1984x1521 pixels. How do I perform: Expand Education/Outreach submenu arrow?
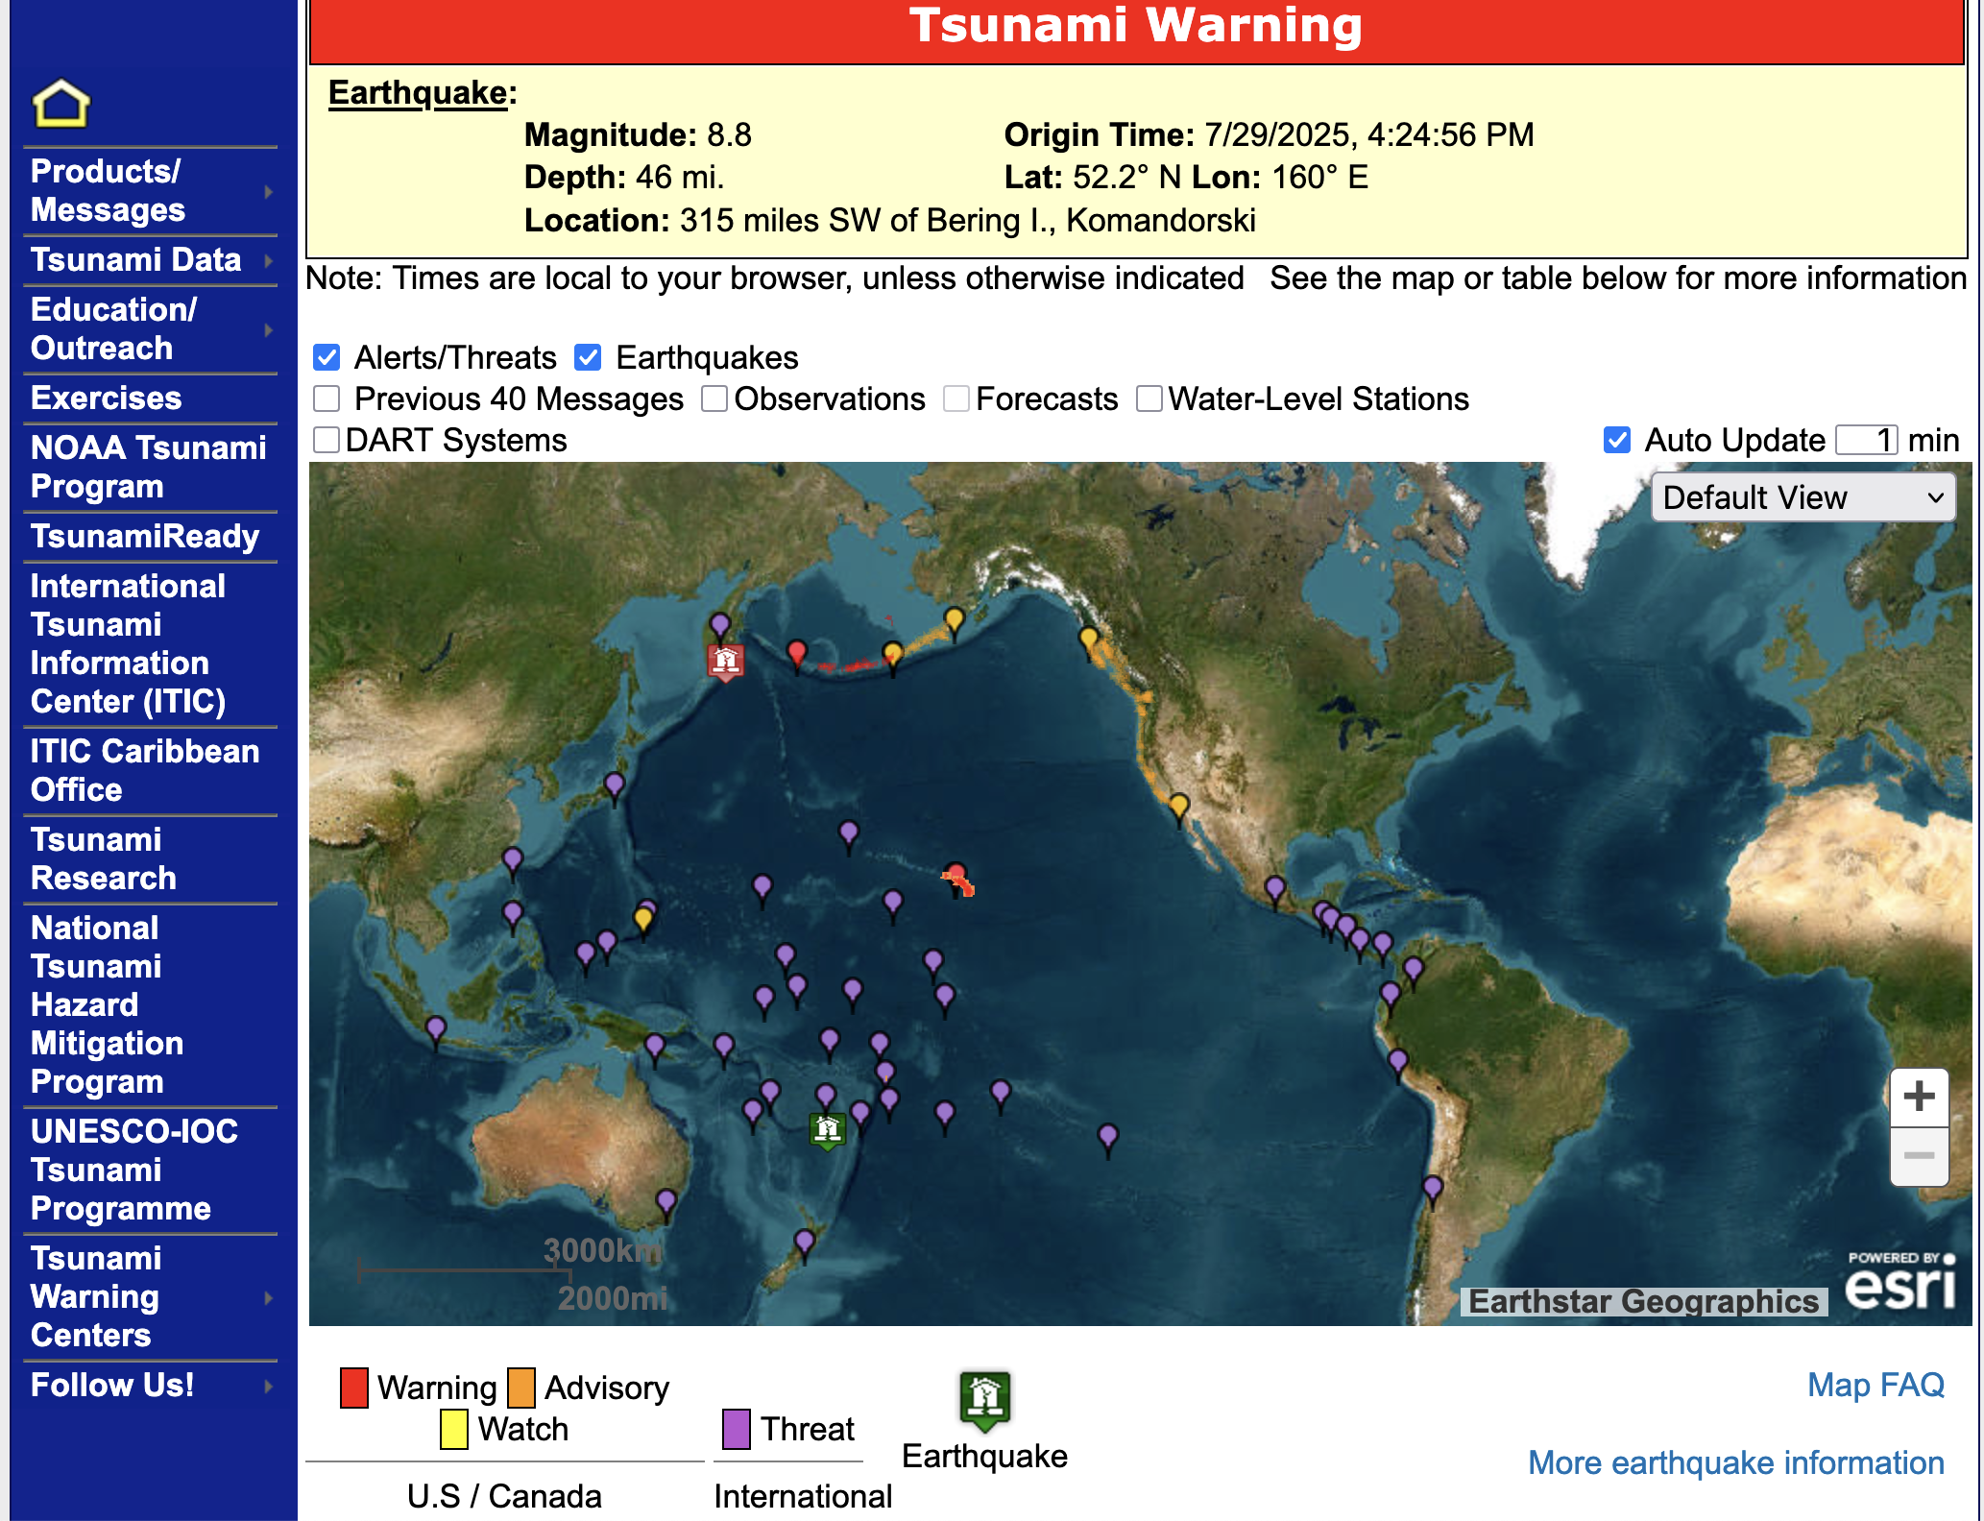[269, 330]
